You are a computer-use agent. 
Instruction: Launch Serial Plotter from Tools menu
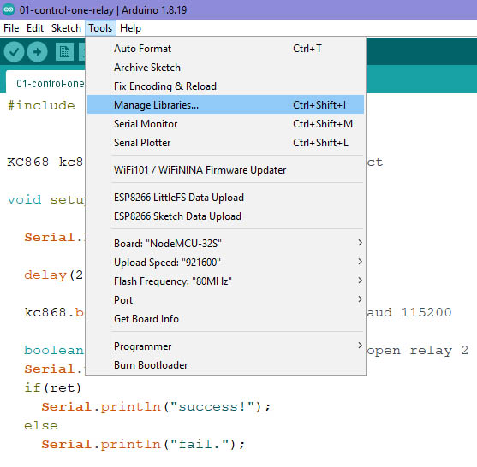point(225,143)
